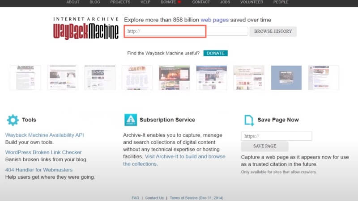Open the Wayback Machine Availability API link
The height and width of the screenshot is (201, 358).
[x=44, y=135]
